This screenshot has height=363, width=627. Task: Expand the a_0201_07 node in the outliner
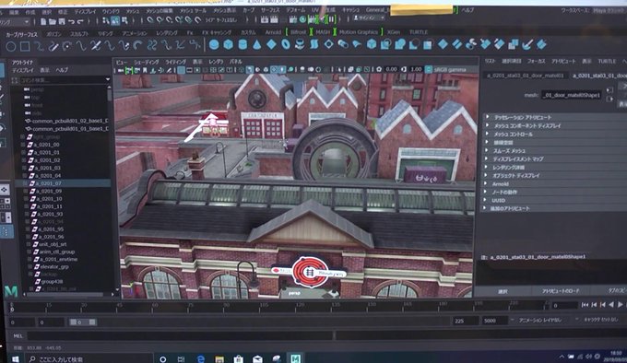pyautogui.click(x=24, y=183)
